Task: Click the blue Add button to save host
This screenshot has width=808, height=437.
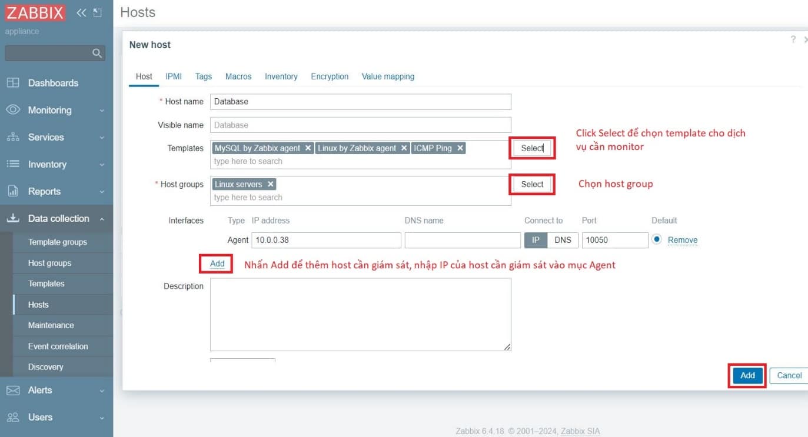Action: (x=748, y=375)
